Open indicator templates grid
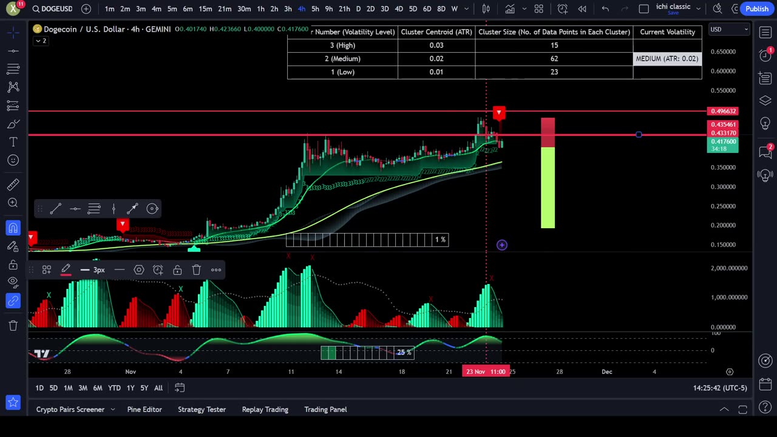The height and width of the screenshot is (437, 777). pyautogui.click(x=538, y=8)
